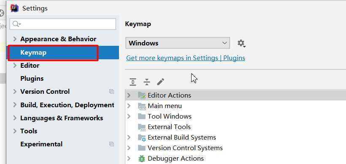This screenshot has width=346, height=164.
Task: Click the IntelliJ logo in the Settings title bar
Action: (x=14, y=8)
